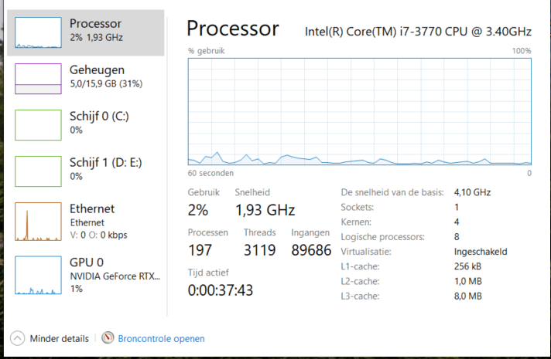The image size is (551, 359).
Task: Open the Geheugen memory graph thumbnail
Action: [38, 79]
